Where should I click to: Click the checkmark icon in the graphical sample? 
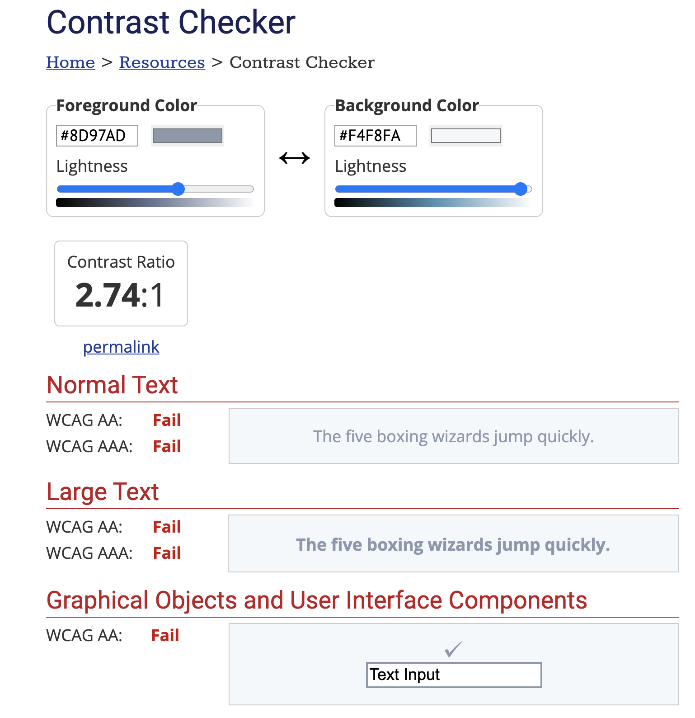(x=453, y=649)
